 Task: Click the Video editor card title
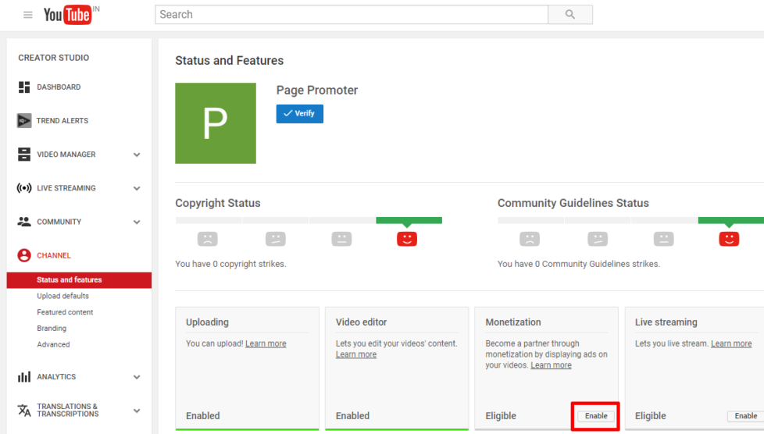[x=361, y=322]
